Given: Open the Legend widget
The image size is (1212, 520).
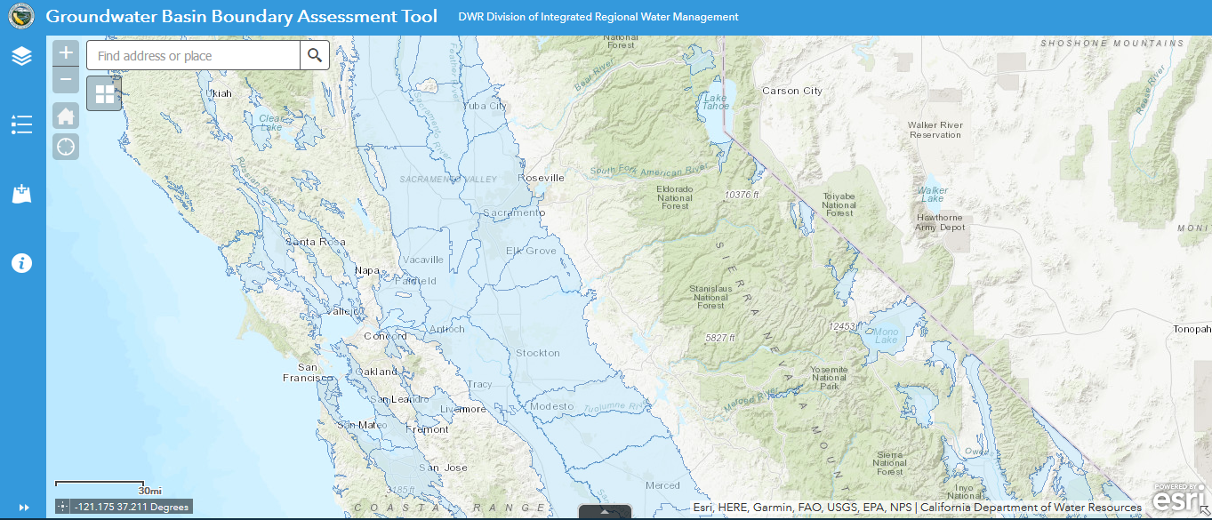Looking at the screenshot, I should pyautogui.click(x=21, y=124).
